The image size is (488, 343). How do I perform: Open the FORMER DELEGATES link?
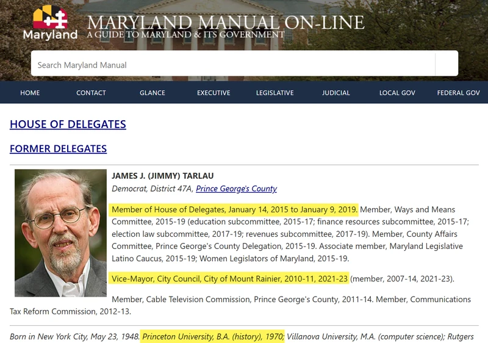58,148
